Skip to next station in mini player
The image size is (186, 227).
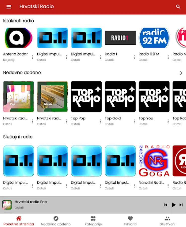(181, 205)
